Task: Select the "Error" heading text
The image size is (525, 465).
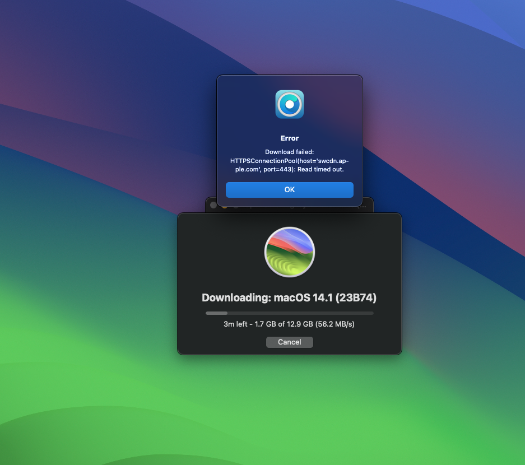Action: click(x=289, y=138)
